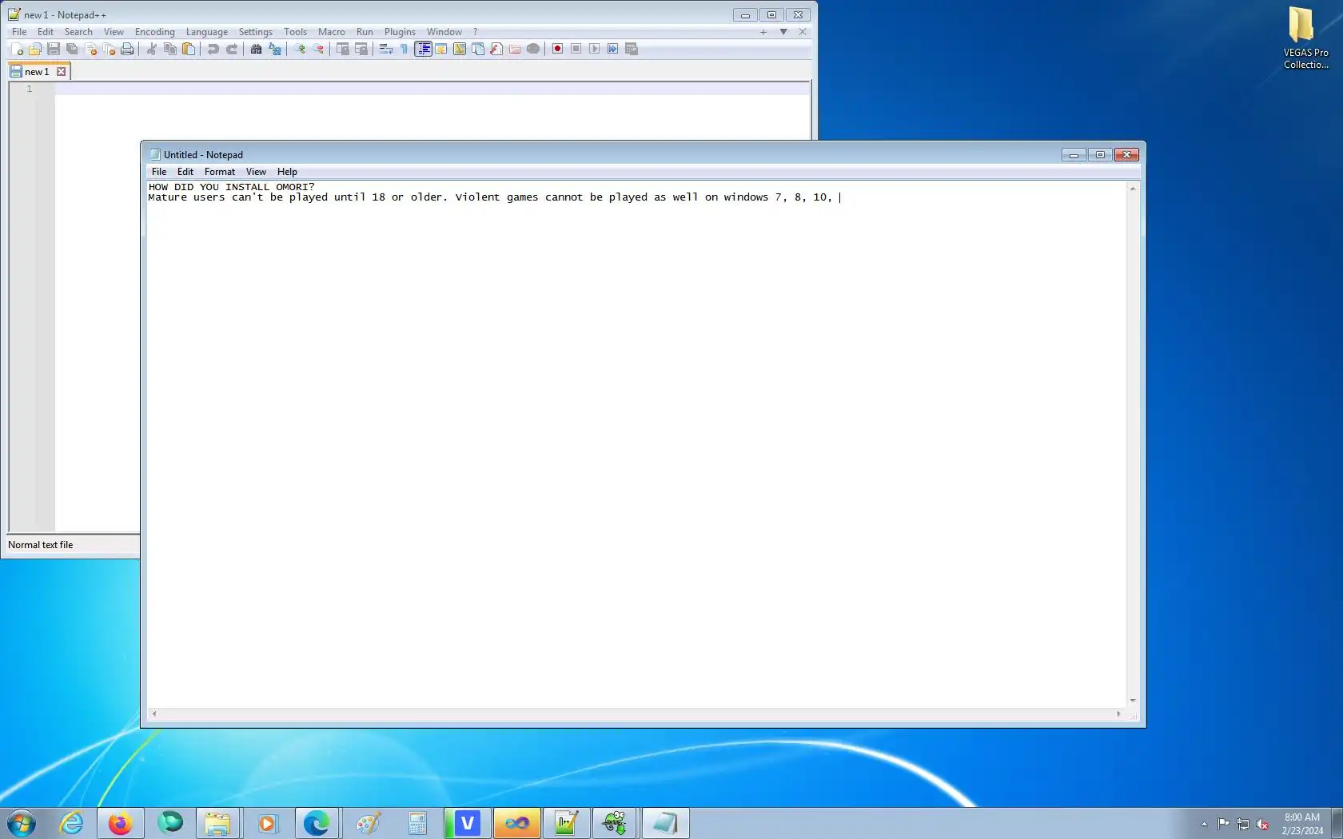1343x839 pixels.
Task: Run macro multiple times icon
Action: tap(613, 49)
